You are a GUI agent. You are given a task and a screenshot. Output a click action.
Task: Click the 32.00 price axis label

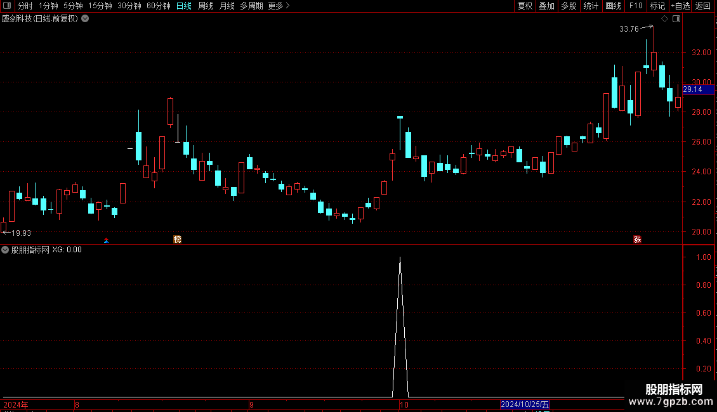[x=701, y=53]
